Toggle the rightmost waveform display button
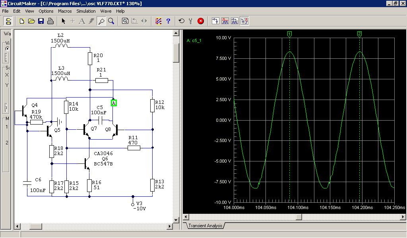 pyautogui.click(x=244, y=21)
